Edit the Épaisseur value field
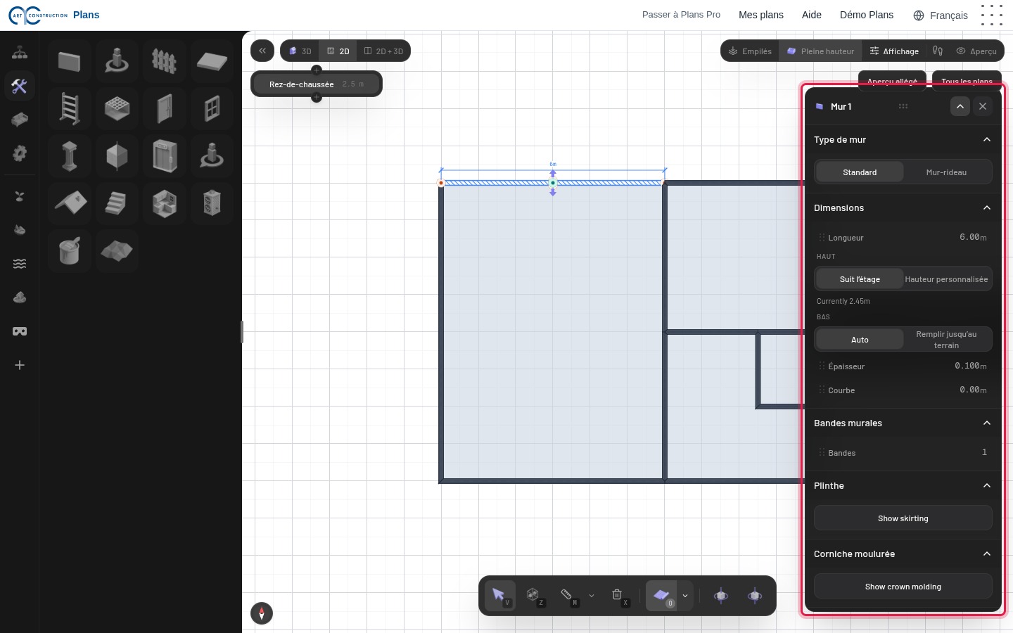1013x633 pixels. click(903, 366)
